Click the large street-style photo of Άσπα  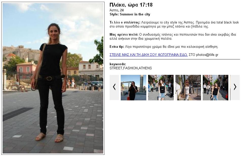(x=53, y=78)
